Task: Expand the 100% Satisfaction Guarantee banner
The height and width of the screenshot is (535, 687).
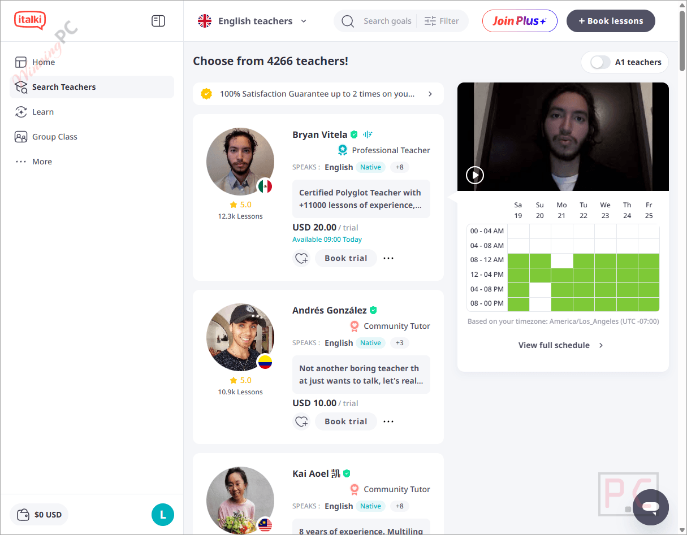Action: [x=318, y=94]
